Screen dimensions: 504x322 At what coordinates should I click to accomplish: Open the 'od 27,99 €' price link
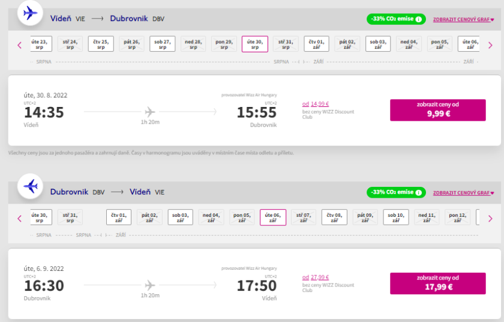tap(316, 277)
